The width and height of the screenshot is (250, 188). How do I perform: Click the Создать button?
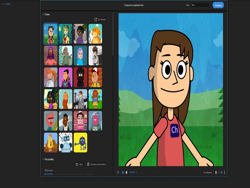[218, 5]
